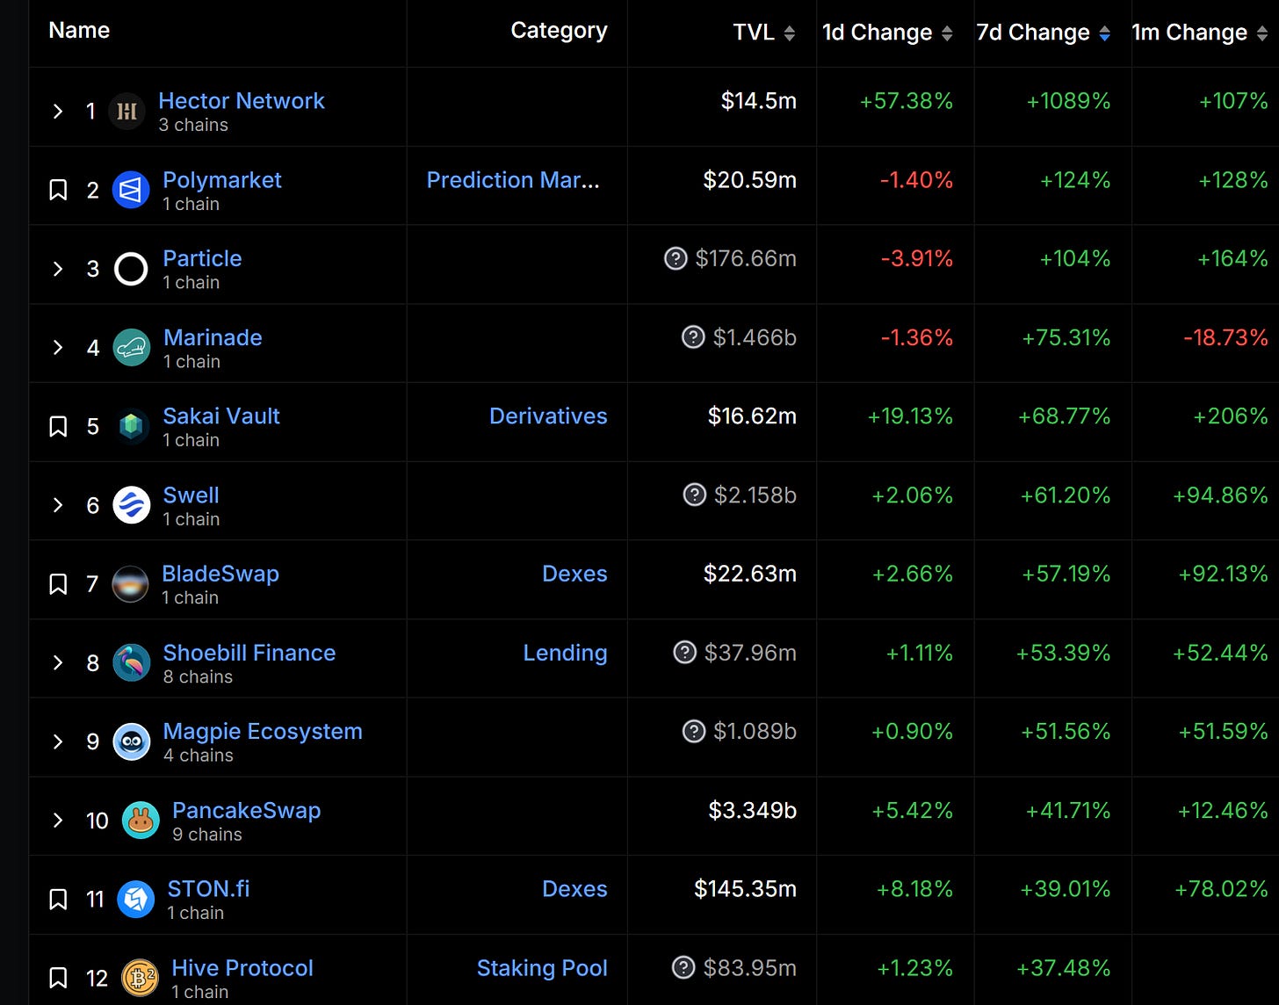Screen dimensions: 1279x1005
Task: Click the Sakai Vault logo icon
Action: (131, 426)
